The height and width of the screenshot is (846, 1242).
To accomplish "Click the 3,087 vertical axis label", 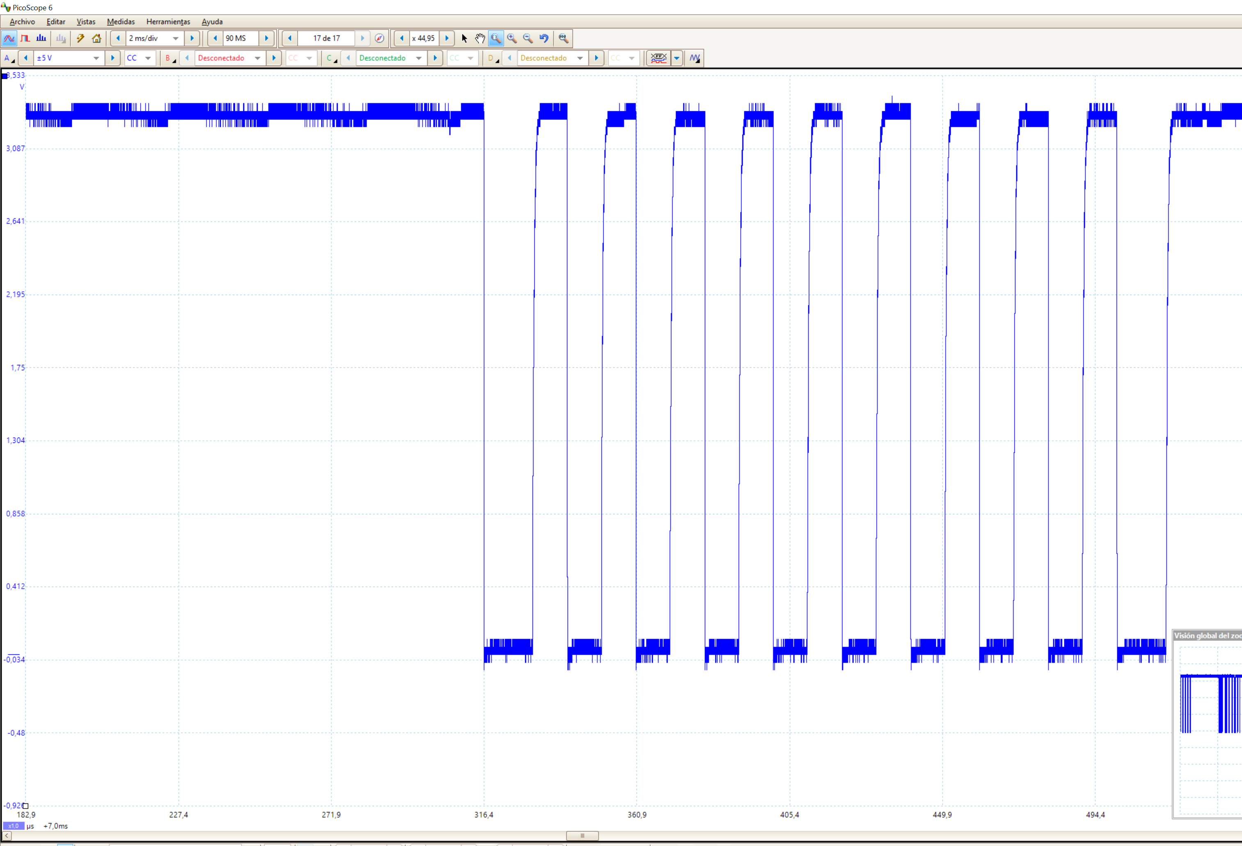I will coord(16,148).
